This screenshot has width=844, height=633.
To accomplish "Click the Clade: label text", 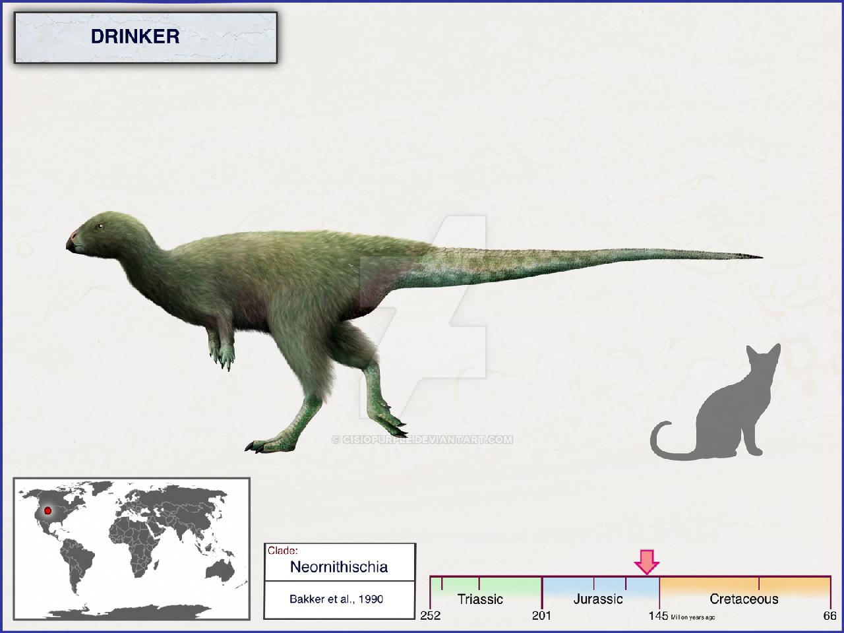I will [283, 550].
